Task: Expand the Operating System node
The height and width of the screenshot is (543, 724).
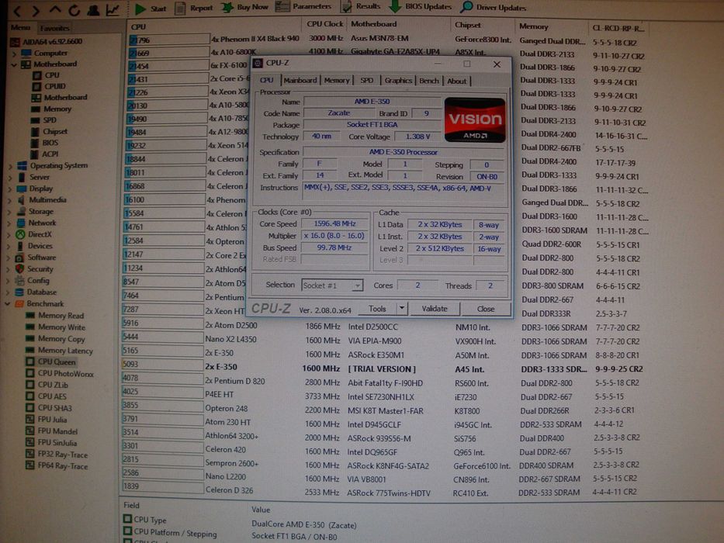Action: pos(10,166)
